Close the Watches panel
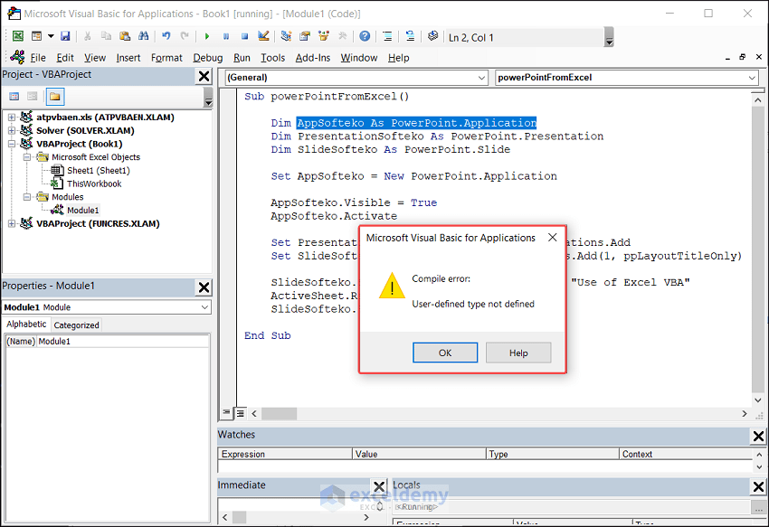 [x=758, y=436]
